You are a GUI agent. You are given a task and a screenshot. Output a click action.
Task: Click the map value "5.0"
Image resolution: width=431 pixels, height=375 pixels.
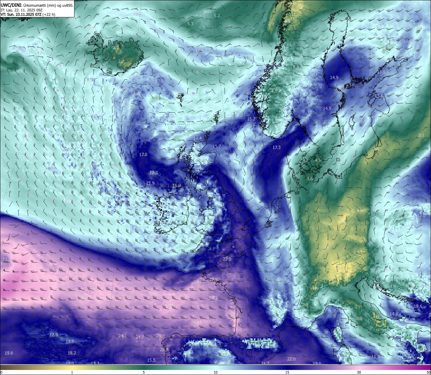tap(296, 67)
